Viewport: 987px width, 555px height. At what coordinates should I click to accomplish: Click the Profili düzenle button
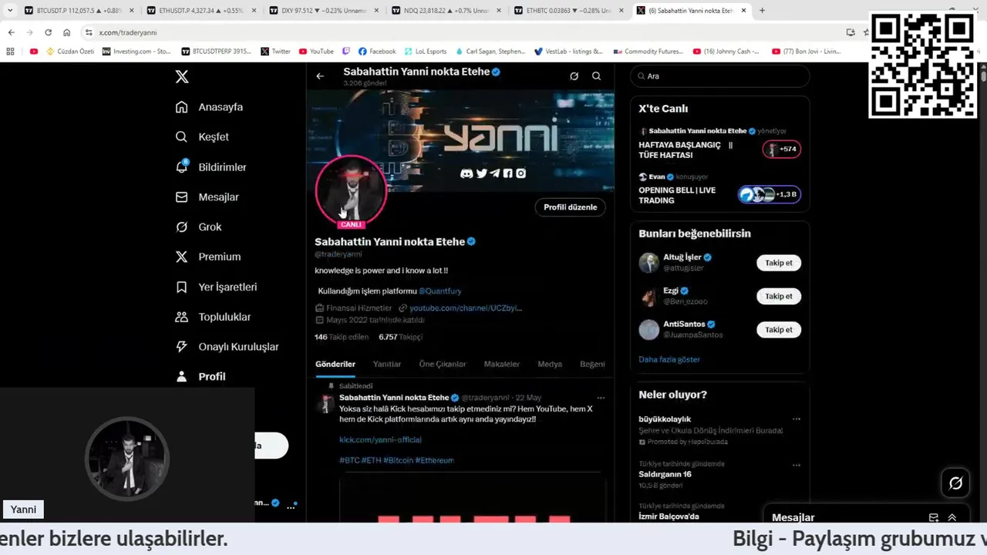pyautogui.click(x=570, y=207)
